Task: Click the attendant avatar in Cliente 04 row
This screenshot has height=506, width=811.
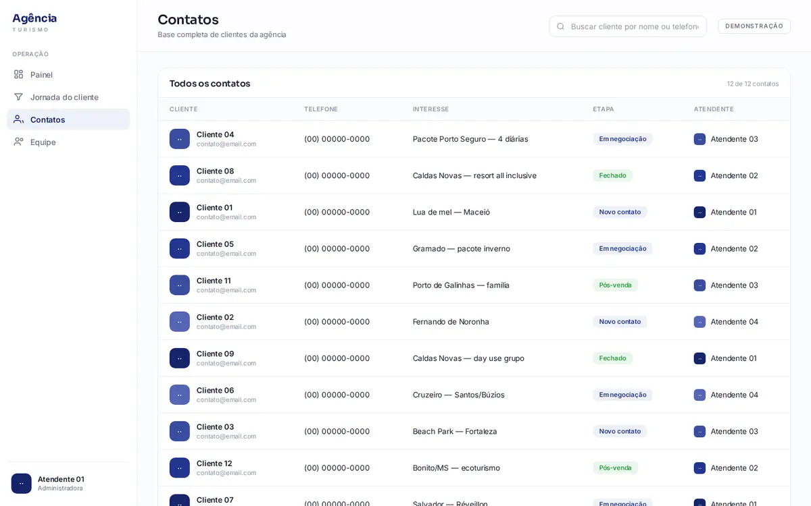Action: tap(699, 139)
